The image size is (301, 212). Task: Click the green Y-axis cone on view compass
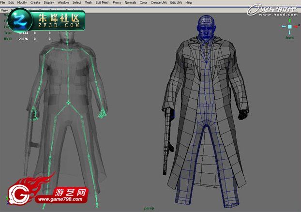[x=290, y=20]
